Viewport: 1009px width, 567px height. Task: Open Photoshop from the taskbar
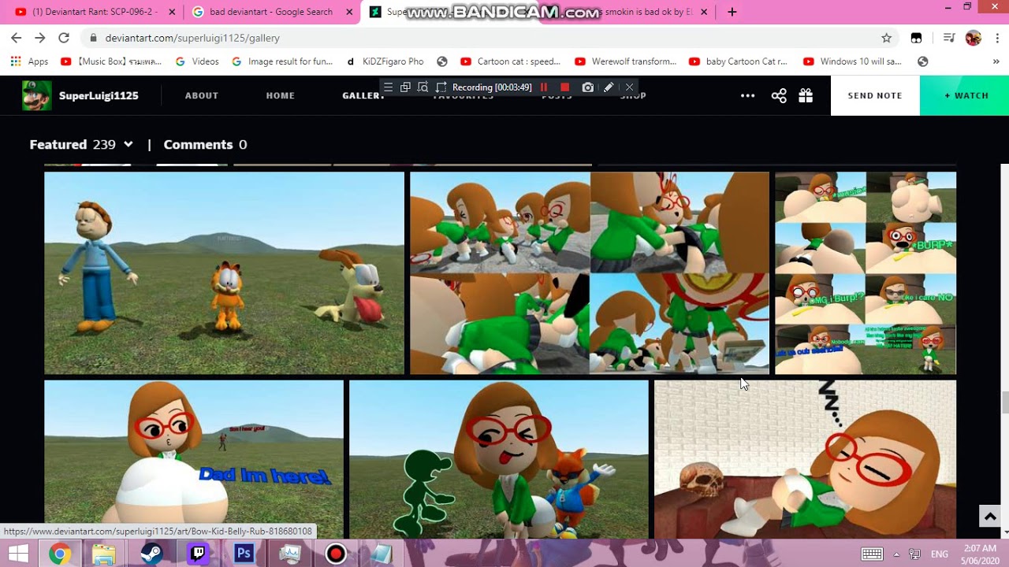tap(244, 554)
